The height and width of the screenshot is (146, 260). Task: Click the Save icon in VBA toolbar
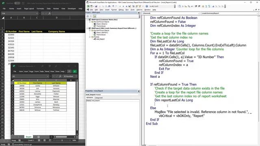pos(96,6)
